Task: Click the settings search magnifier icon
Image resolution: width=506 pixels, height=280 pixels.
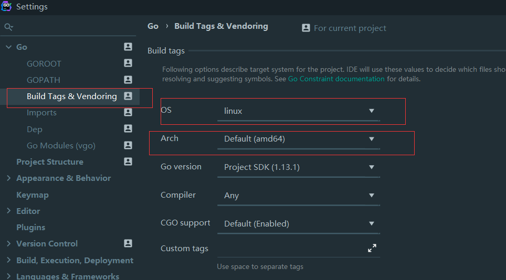Action: tap(8, 27)
